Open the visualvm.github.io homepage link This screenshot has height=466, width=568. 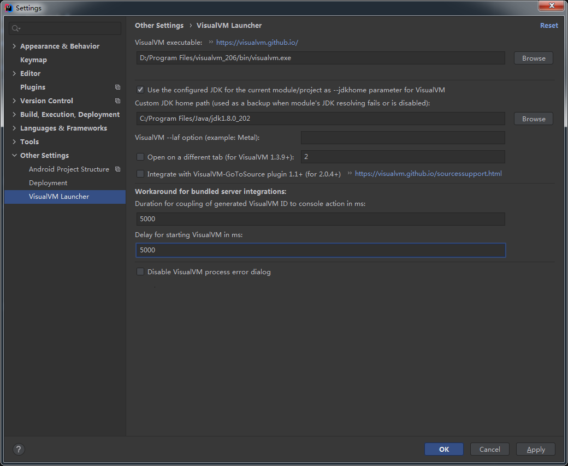257,43
